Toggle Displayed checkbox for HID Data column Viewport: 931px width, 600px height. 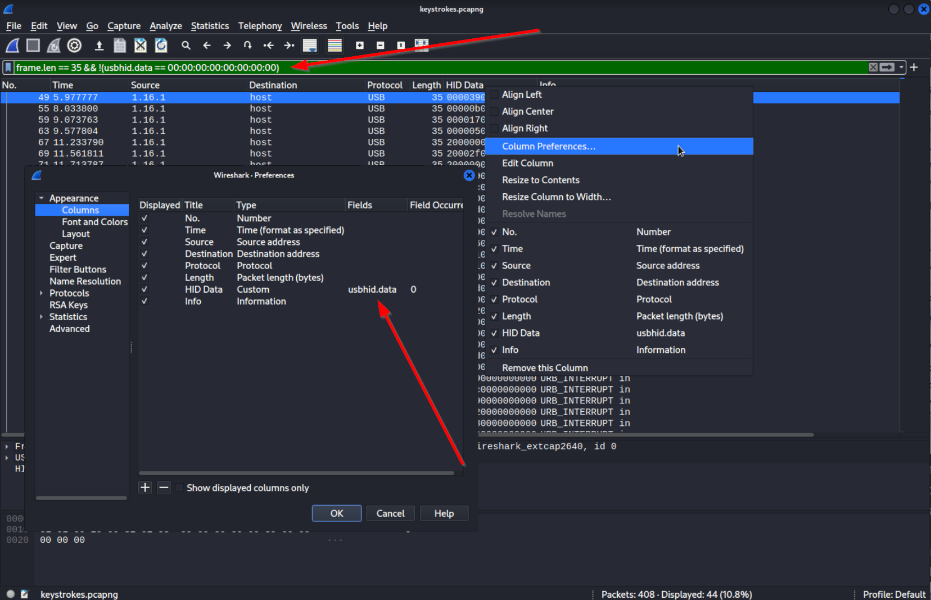coord(144,289)
